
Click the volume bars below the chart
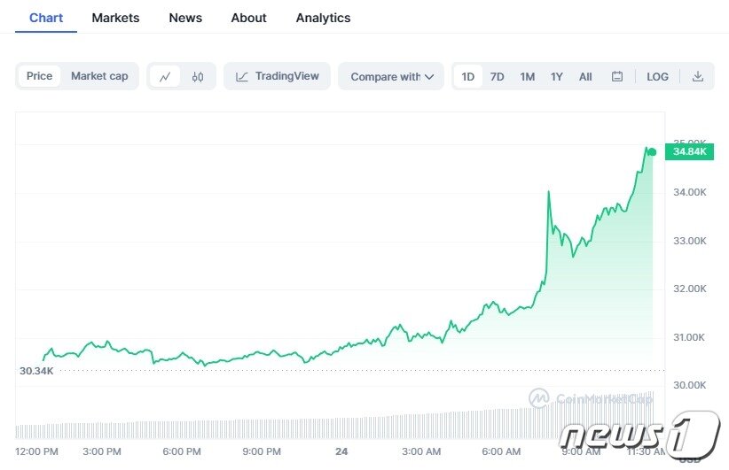click(x=334, y=422)
